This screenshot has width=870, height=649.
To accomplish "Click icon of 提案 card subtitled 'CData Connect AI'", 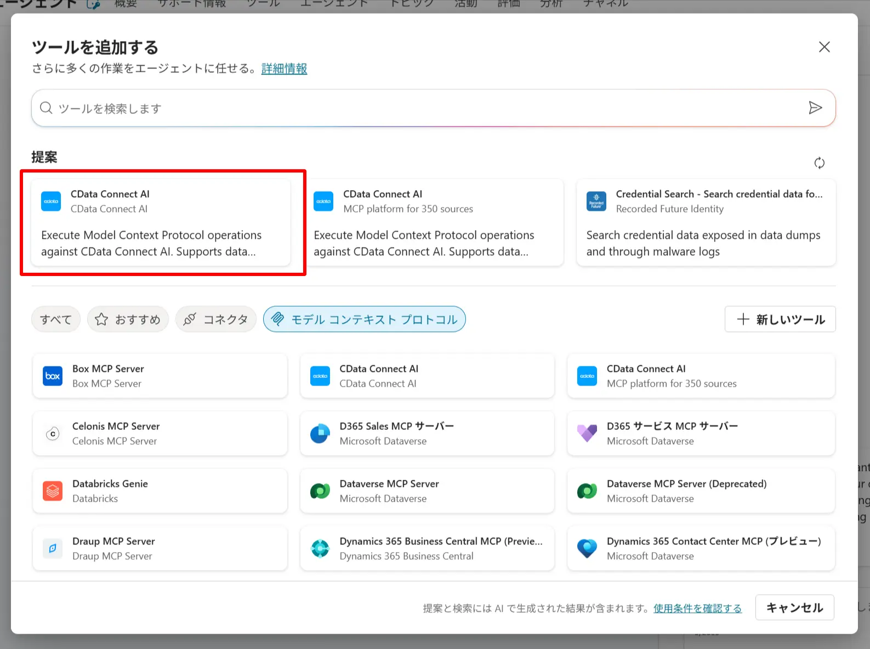I will (51, 202).
